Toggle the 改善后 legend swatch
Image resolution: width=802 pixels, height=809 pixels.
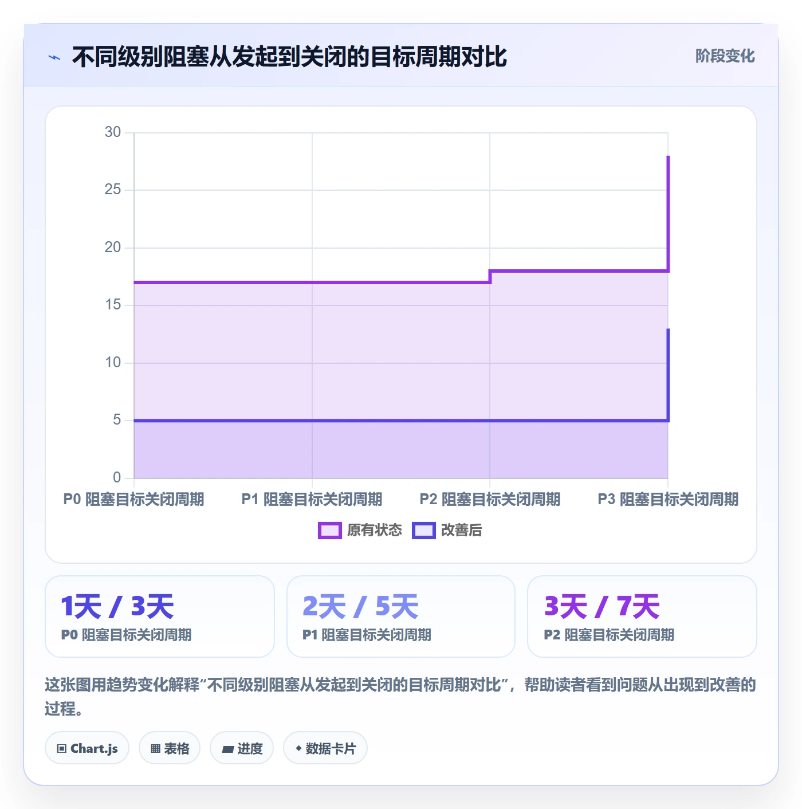(424, 531)
